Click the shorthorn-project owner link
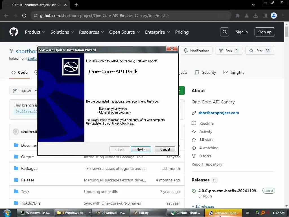289x217 pixels. [26, 51]
